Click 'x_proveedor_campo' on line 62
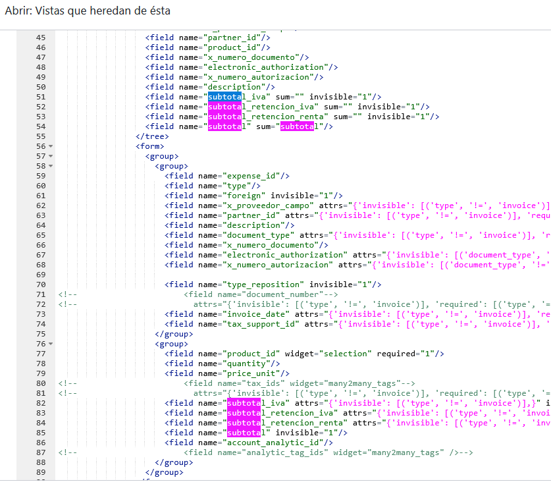The height and width of the screenshot is (488, 551). tap(267, 205)
